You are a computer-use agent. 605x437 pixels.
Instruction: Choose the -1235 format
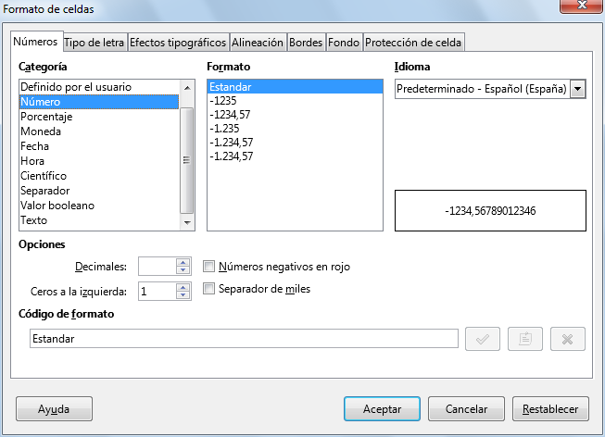pos(296,101)
